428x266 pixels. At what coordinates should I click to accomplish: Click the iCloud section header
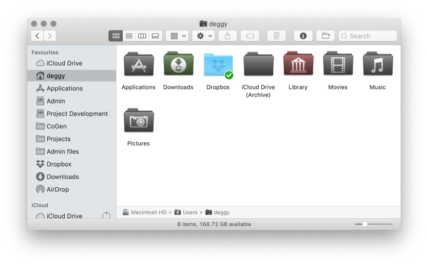point(40,205)
